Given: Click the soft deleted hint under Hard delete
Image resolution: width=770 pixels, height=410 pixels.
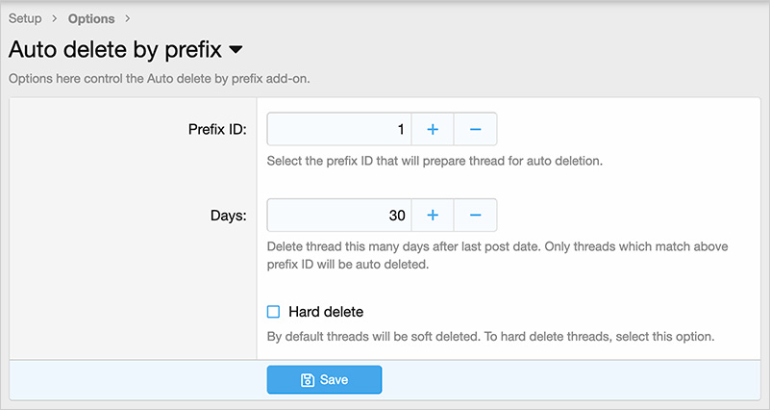Looking at the screenshot, I should coord(490,337).
